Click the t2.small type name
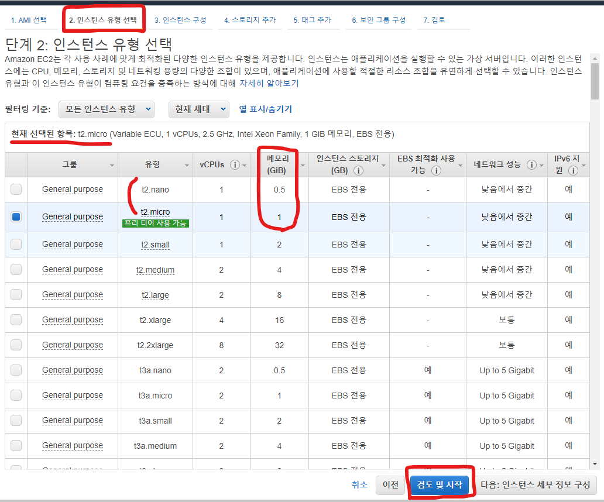 (x=155, y=245)
